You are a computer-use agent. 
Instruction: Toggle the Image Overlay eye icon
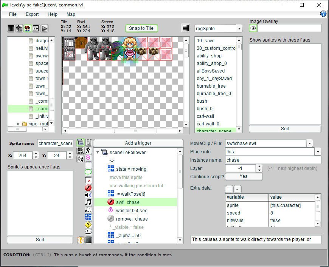coord(253,28)
